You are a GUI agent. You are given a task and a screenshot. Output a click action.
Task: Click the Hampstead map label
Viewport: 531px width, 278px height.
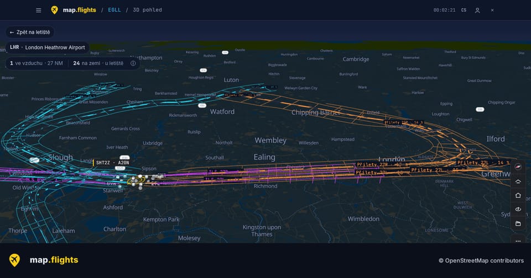tap(343, 139)
